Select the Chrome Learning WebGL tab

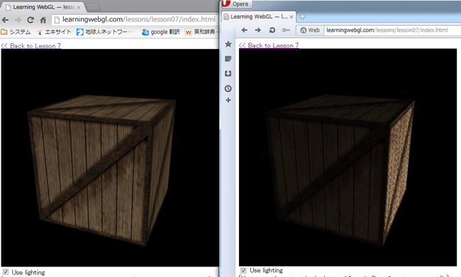pyautogui.click(x=43, y=7)
